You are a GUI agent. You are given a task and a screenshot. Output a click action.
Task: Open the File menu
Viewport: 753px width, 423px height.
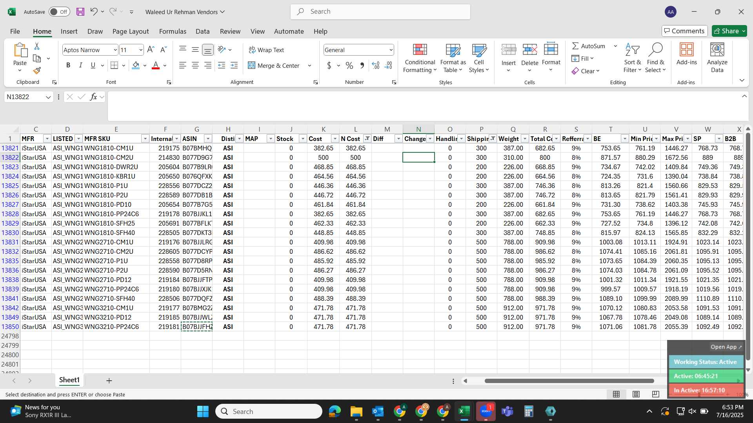(15, 31)
